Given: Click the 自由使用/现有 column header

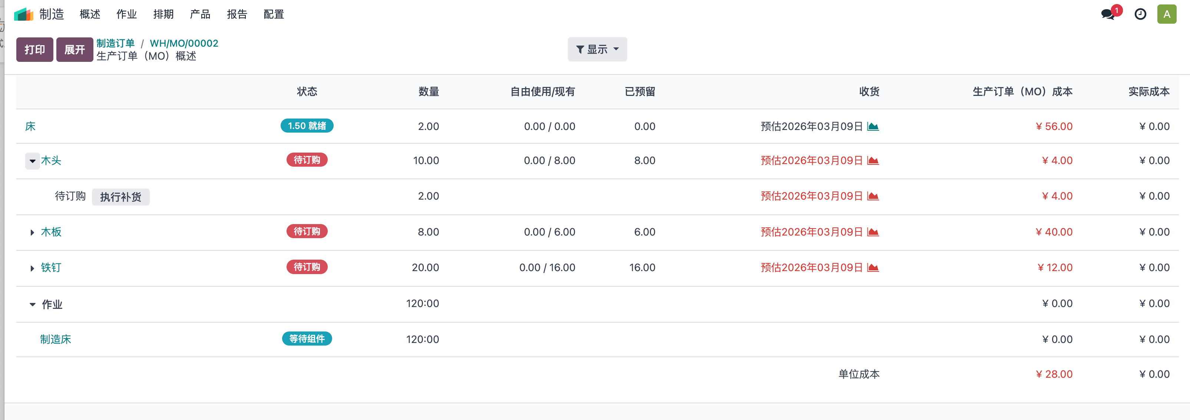Looking at the screenshot, I should 543,91.
